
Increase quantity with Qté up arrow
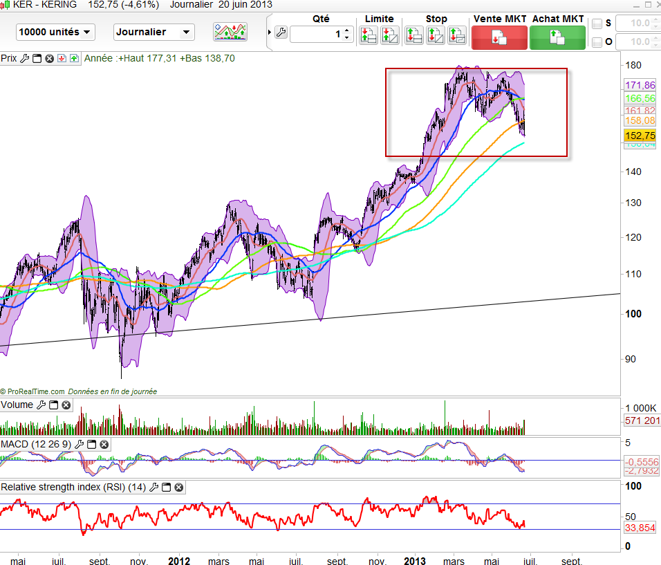click(x=347, y=30)
